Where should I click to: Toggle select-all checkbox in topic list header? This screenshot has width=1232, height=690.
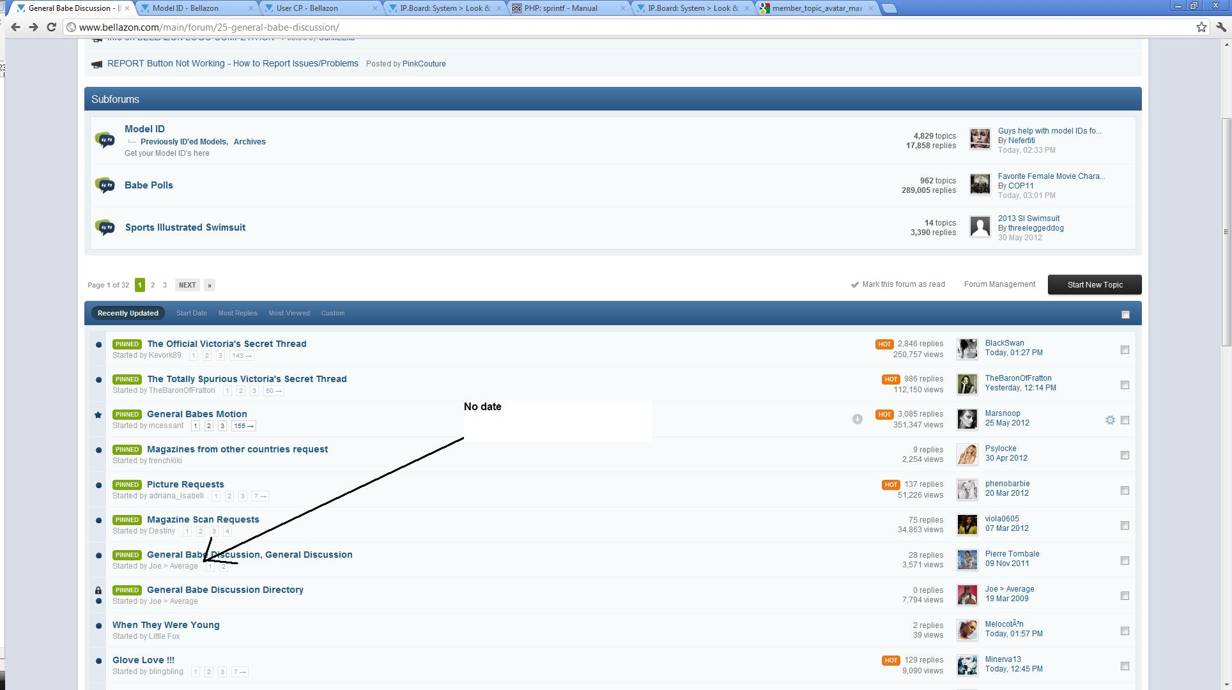[x=1125, y=314]
